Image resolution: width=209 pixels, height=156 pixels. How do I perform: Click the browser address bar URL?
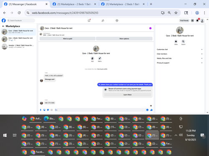click(65, 13)
